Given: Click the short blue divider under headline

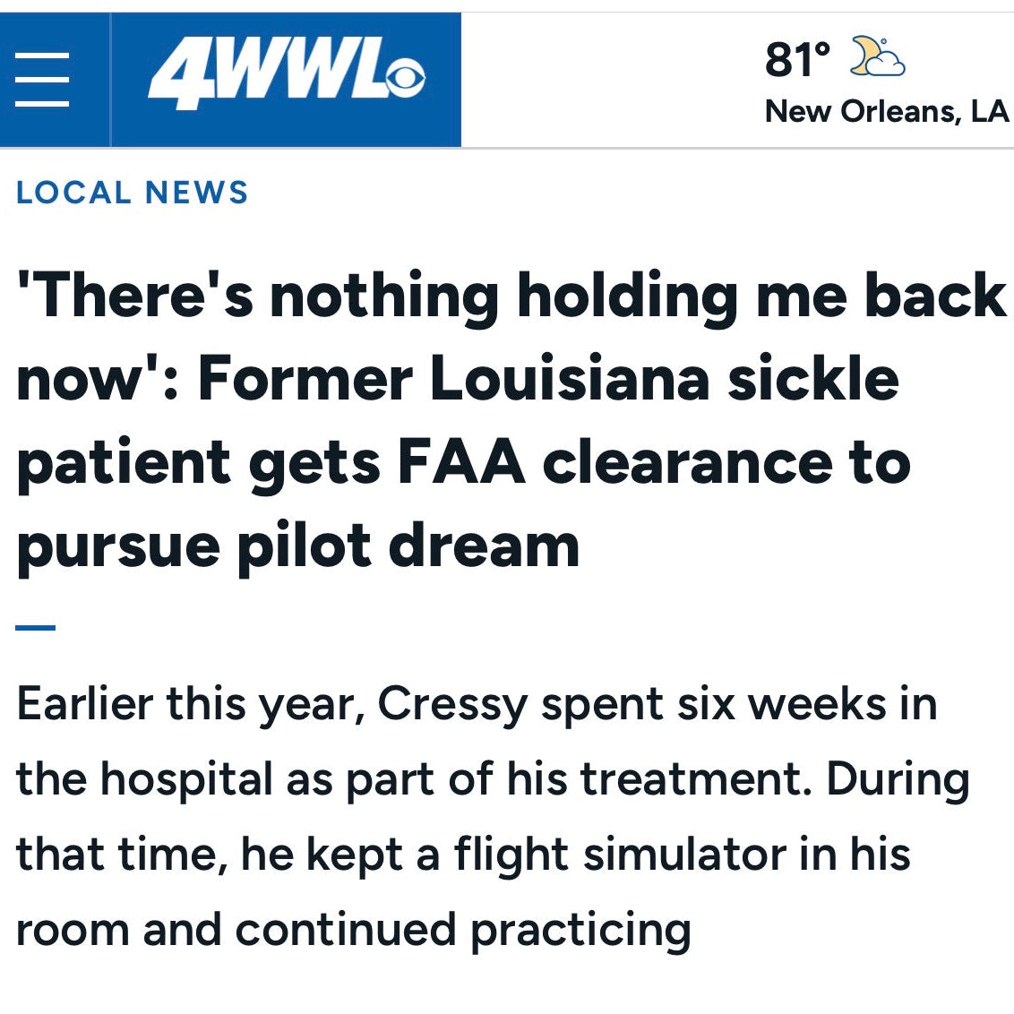Looking at the screenshot, I should [36, 627].
